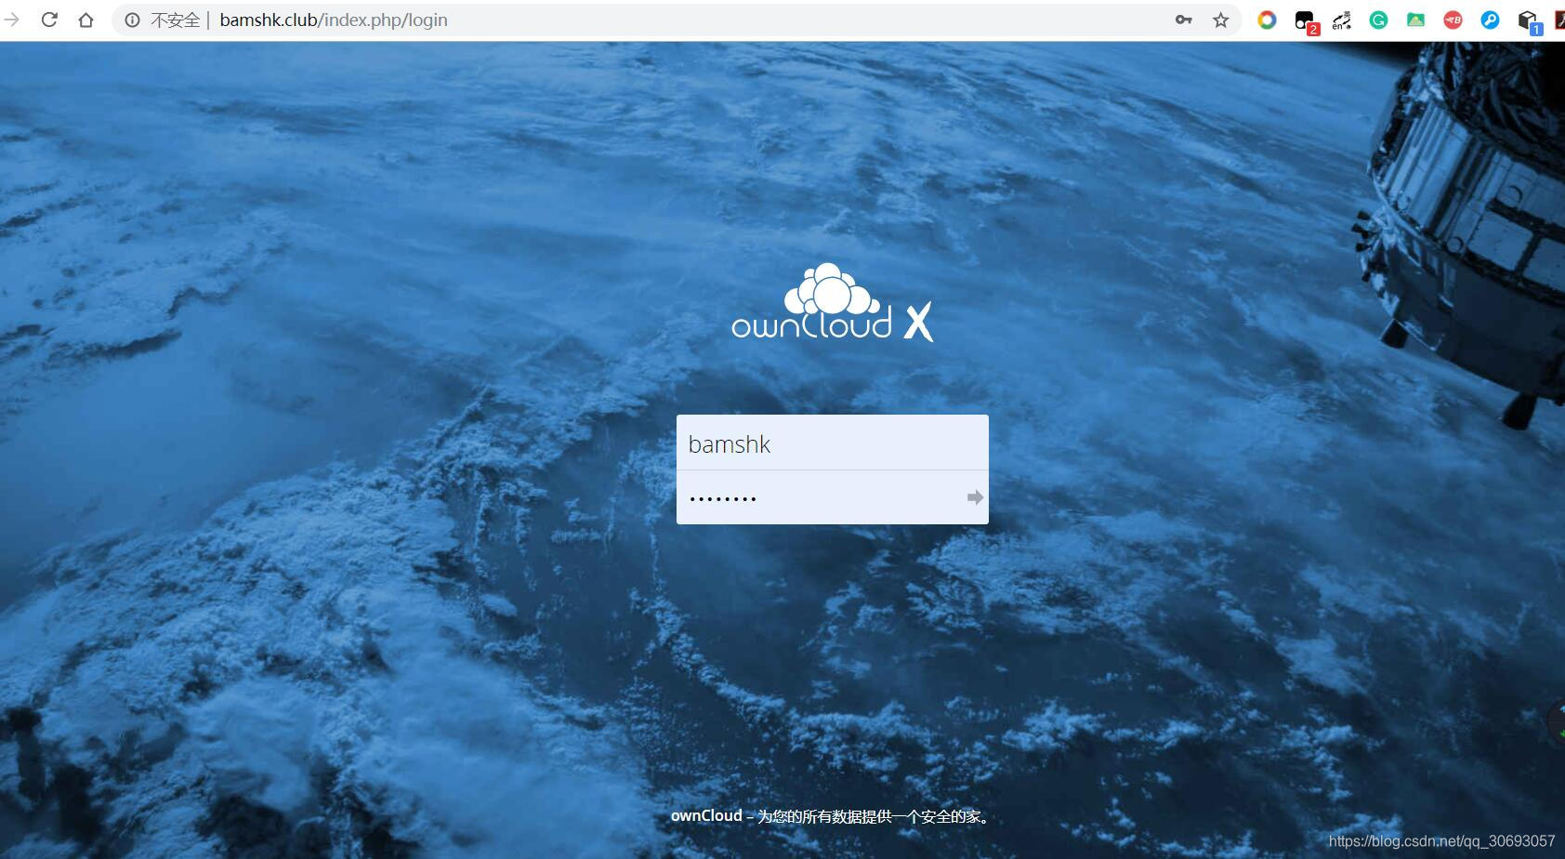Open the red B extension icon

[x=1453, y=20]
